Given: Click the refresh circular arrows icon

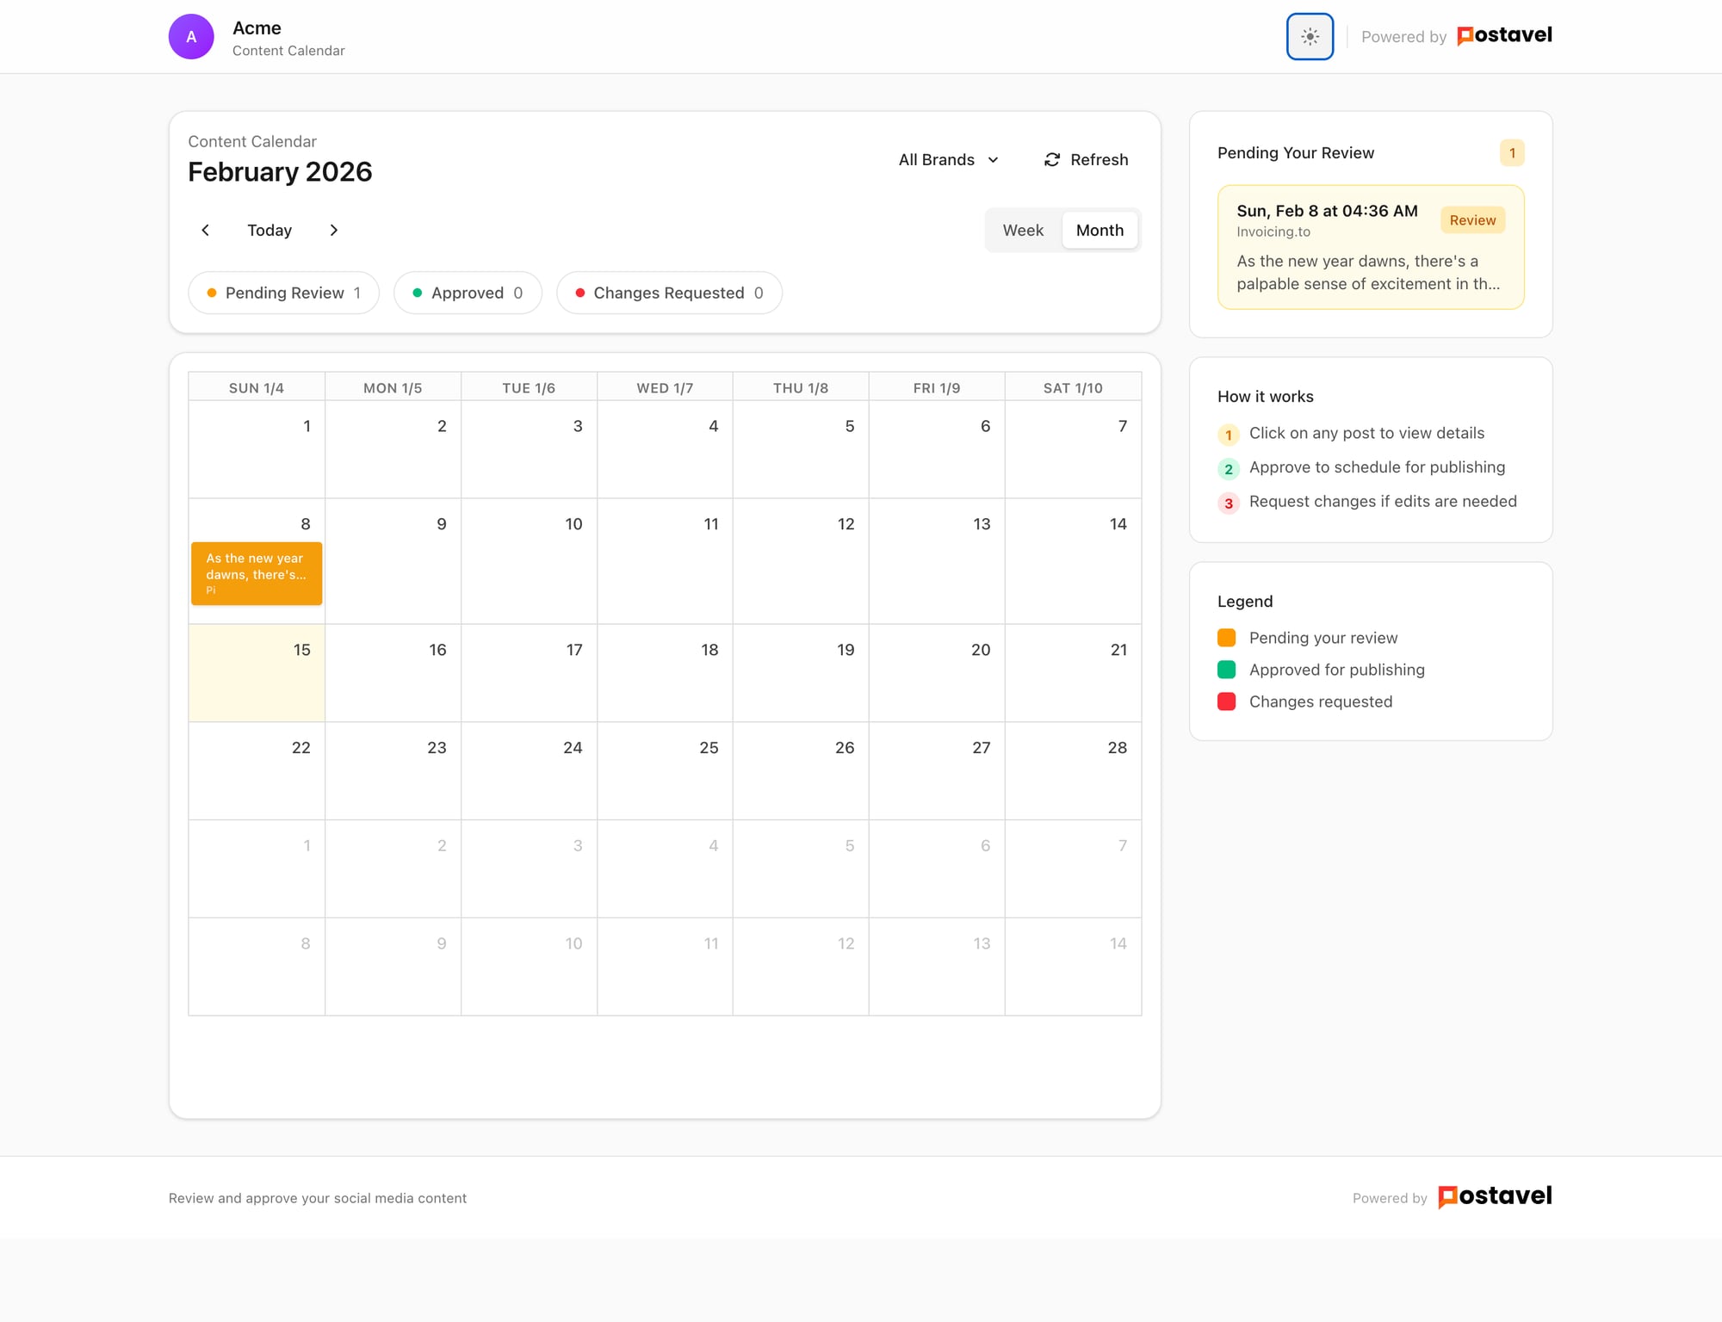Looking at the screenshot, I should click(x=1051, y=159).
